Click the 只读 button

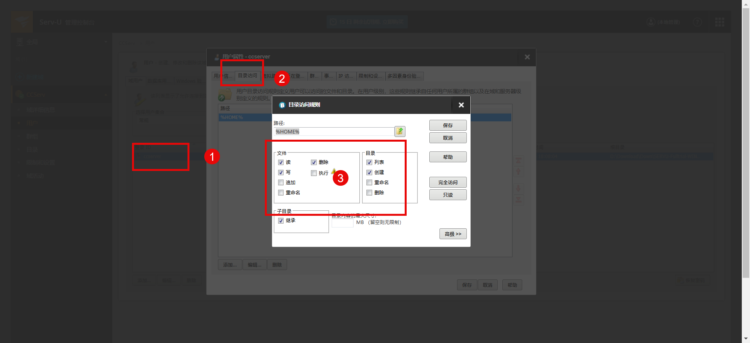coord(448,195)
